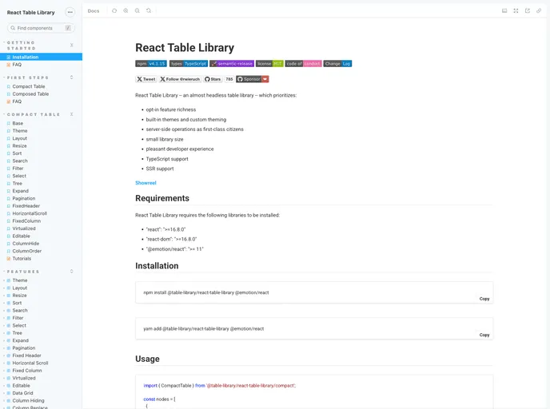The height and width of the screenshot is (409, 550).
Task: Click the 785 star count
Action: [229, 79]
